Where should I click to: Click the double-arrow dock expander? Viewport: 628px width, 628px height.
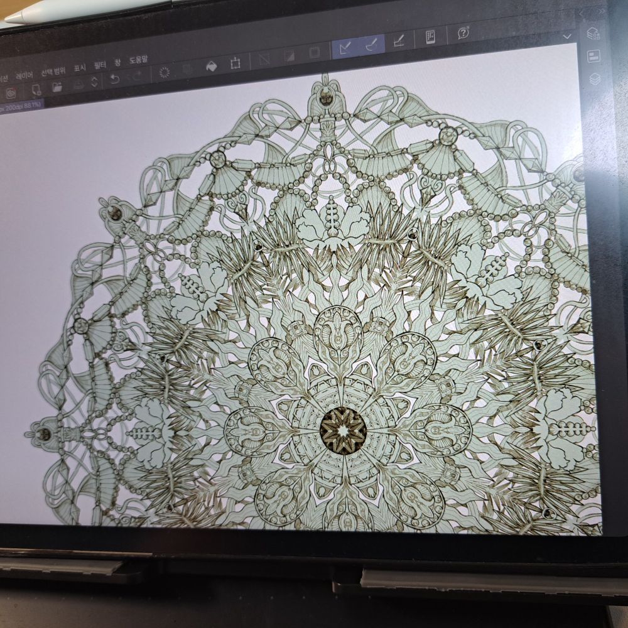click(601, 11)
